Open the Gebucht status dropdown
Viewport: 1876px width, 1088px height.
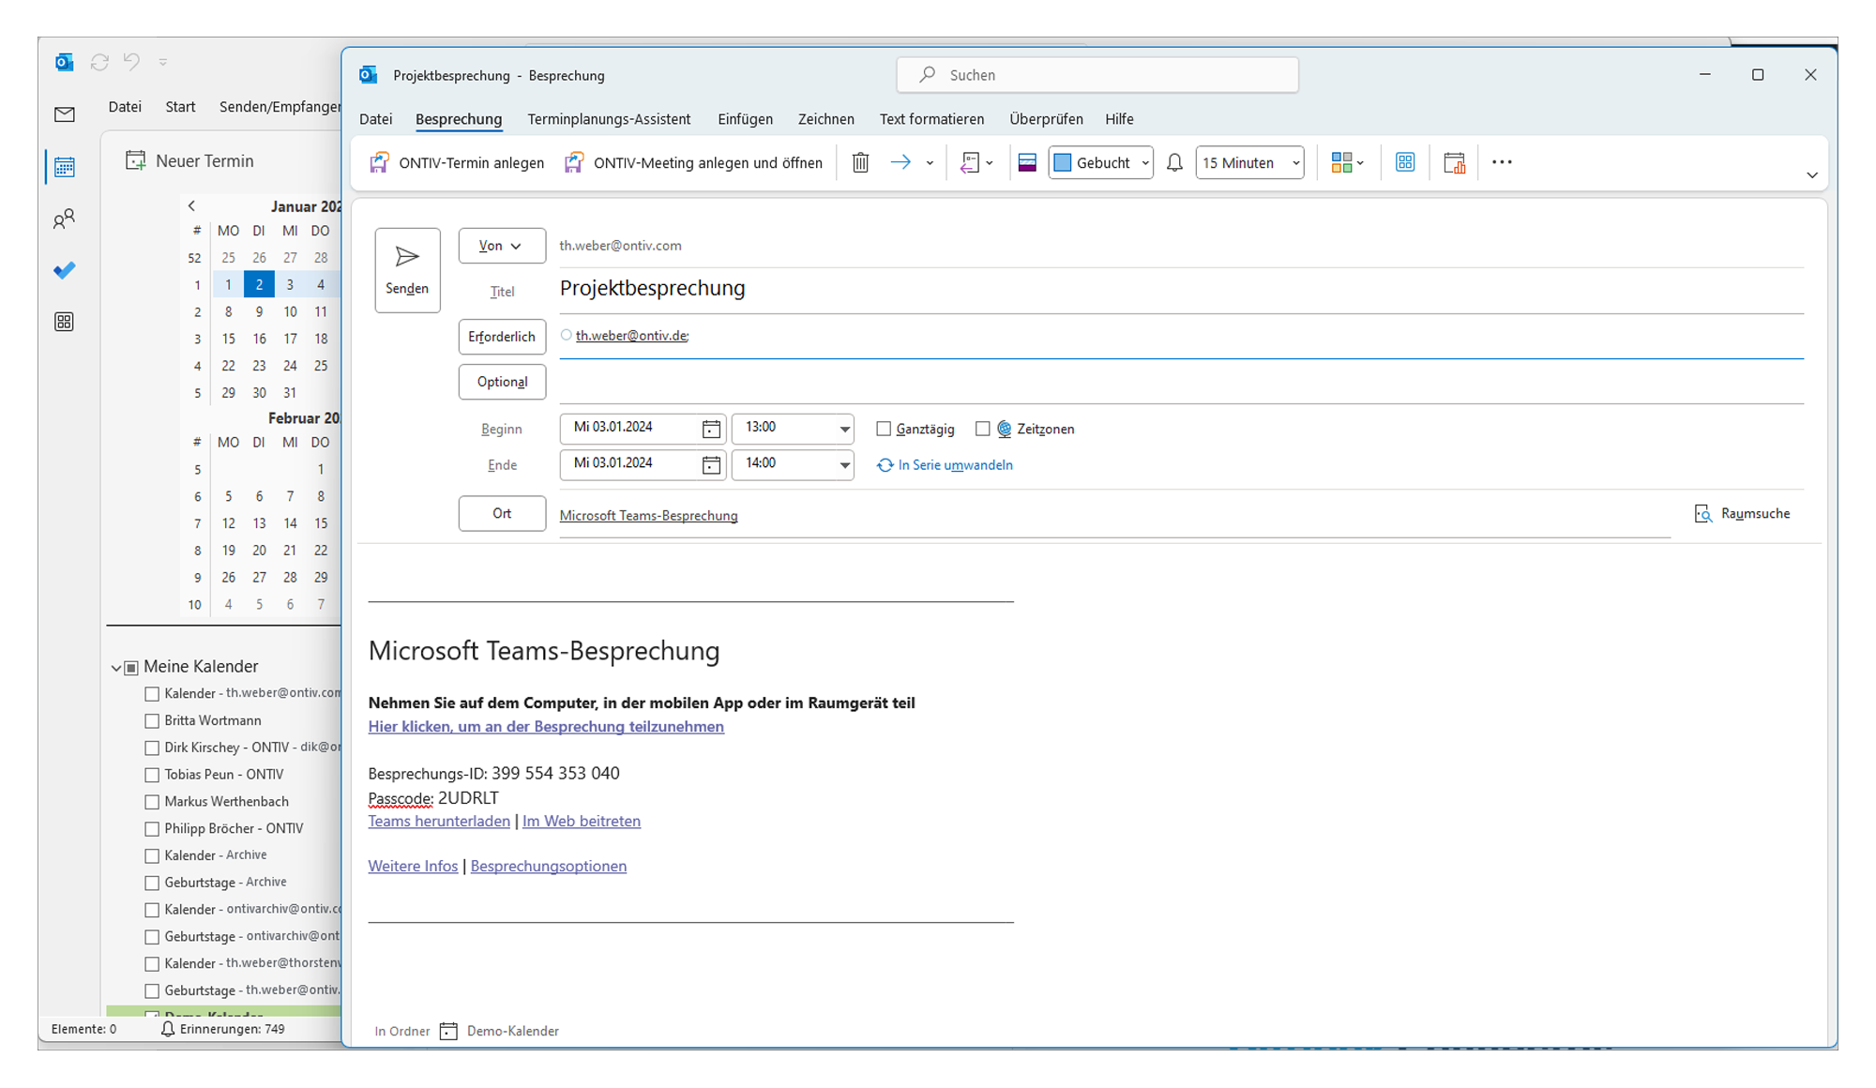[1100, 162]
